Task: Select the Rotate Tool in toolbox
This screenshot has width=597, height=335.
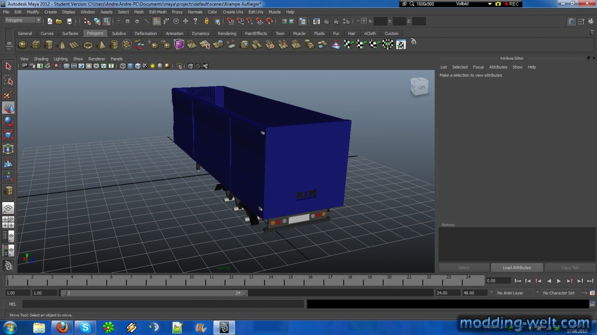Action: [x=8, y=121]
